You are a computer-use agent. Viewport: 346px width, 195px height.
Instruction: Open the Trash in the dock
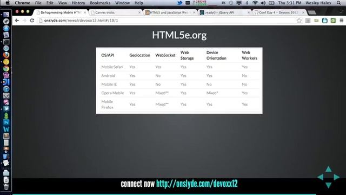6,187
